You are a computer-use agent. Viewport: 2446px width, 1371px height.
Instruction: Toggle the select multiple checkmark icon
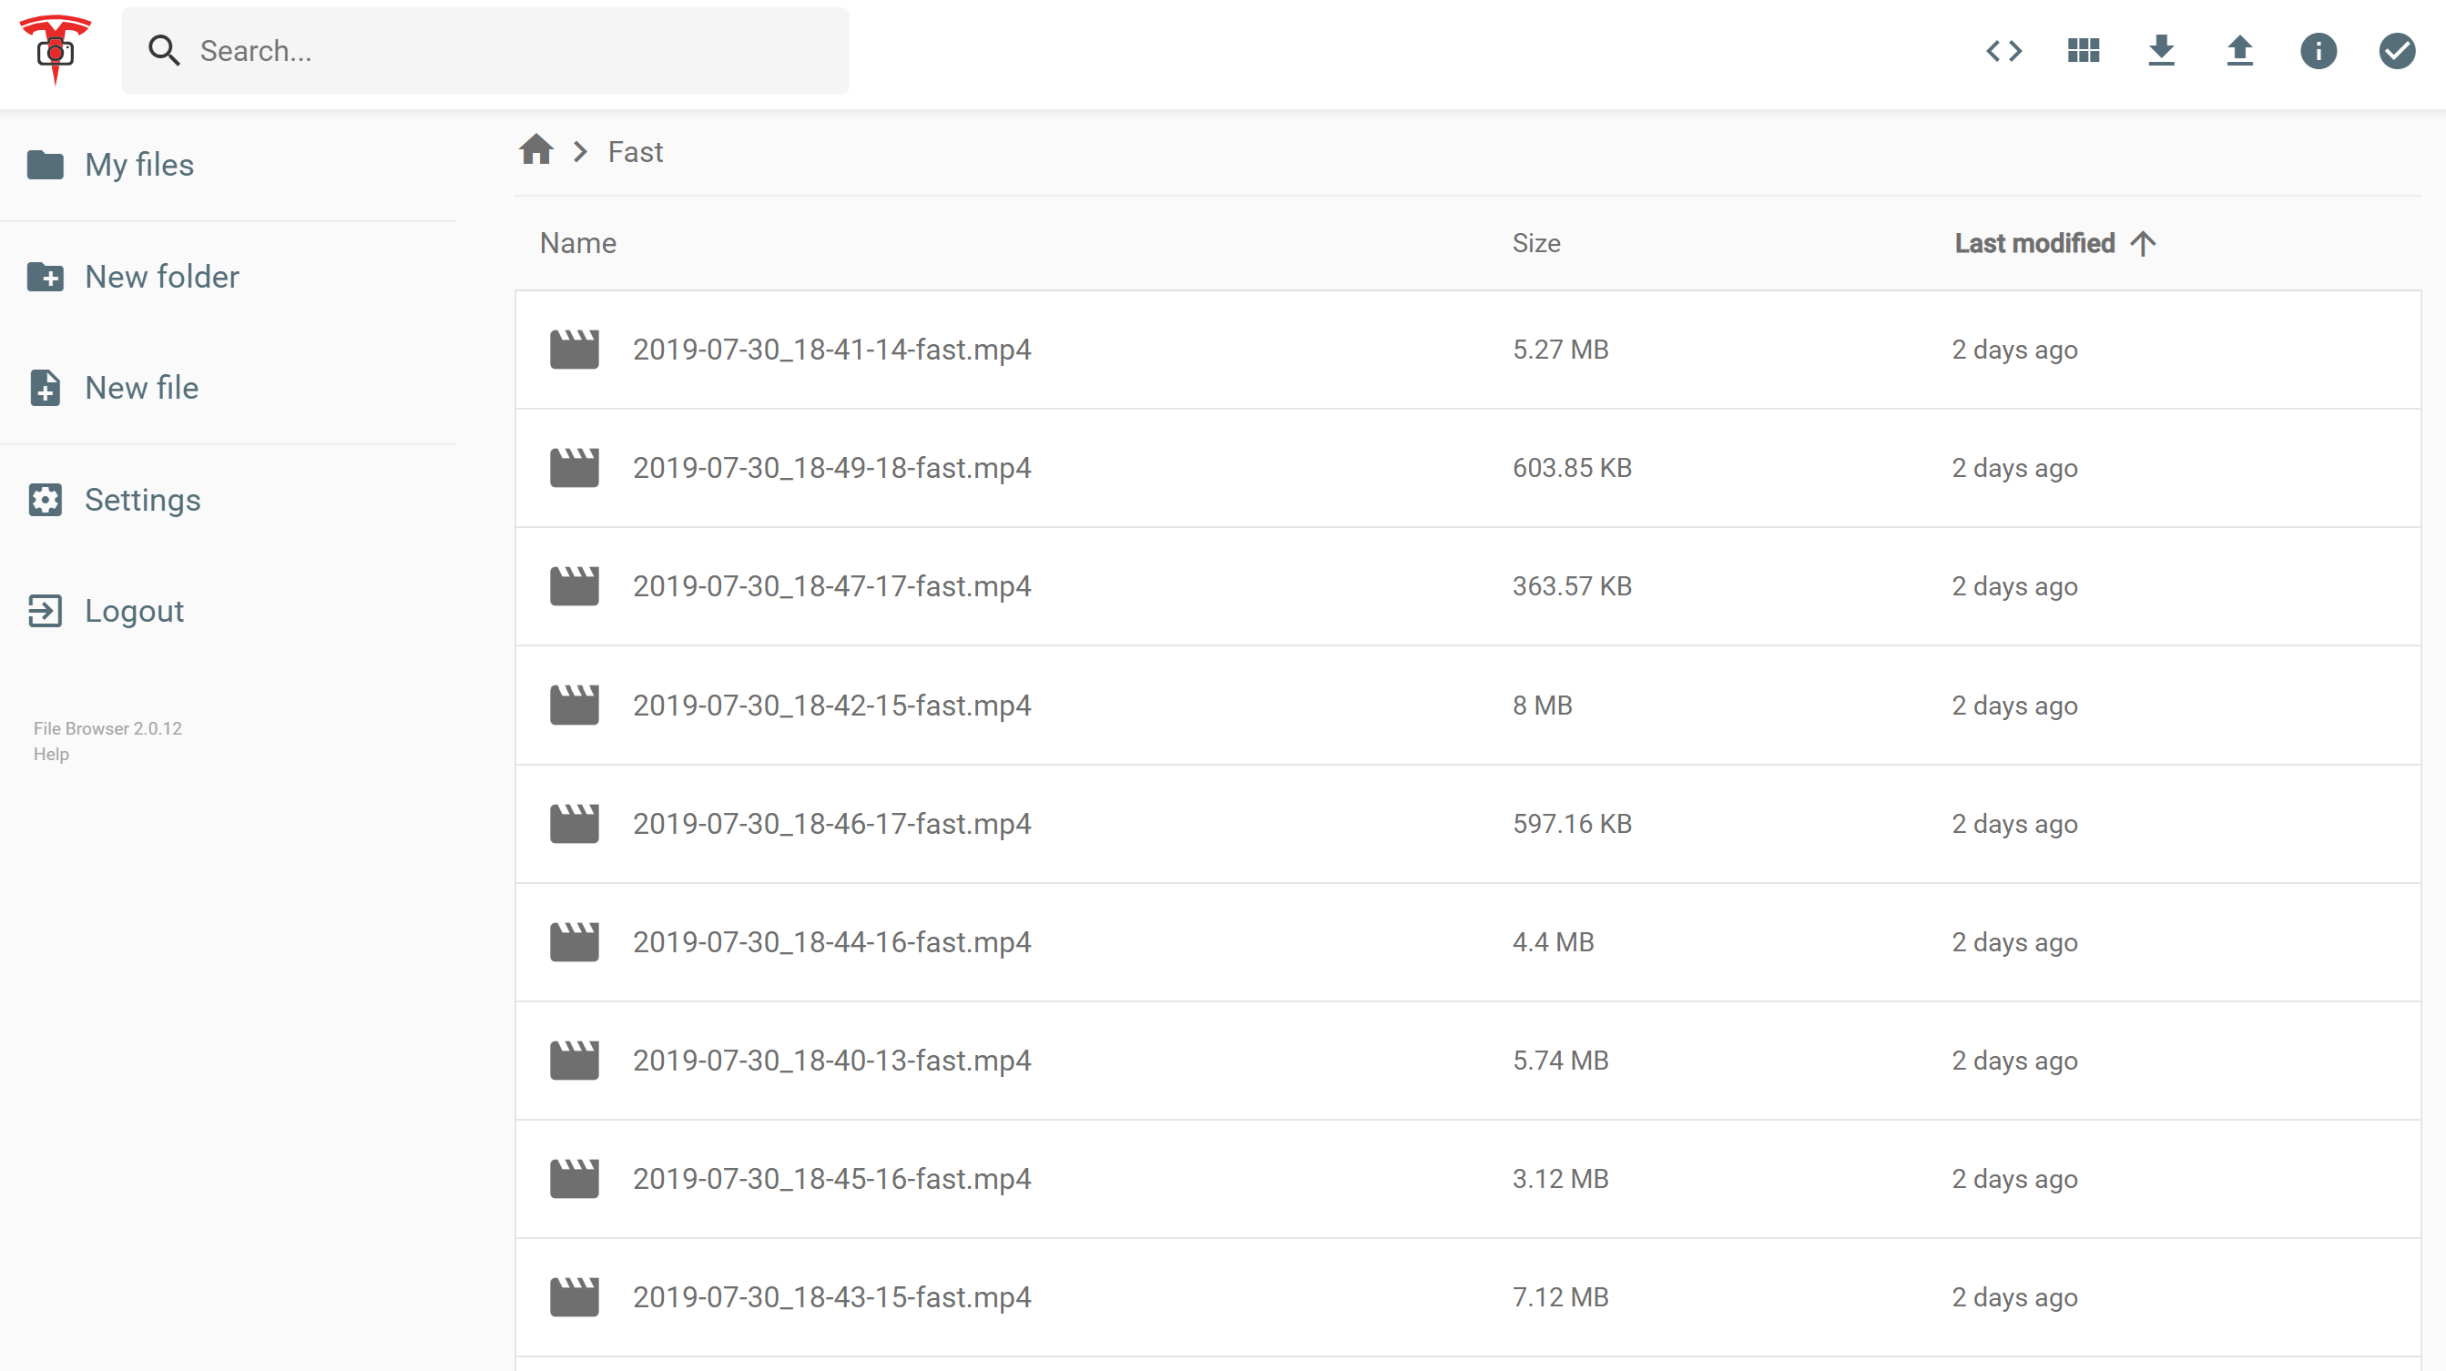point(2396,50)
